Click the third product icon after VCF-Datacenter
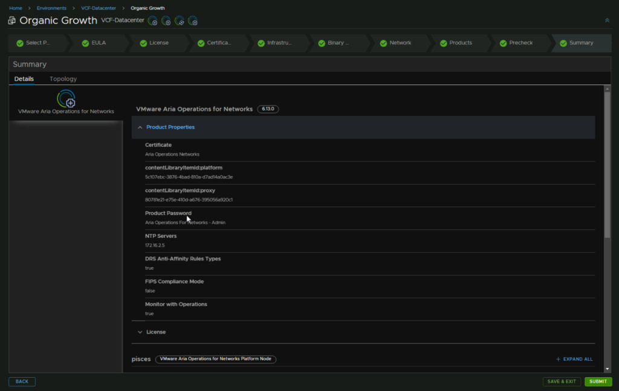This screenshot has width=619, height=391. click(179, 21)
